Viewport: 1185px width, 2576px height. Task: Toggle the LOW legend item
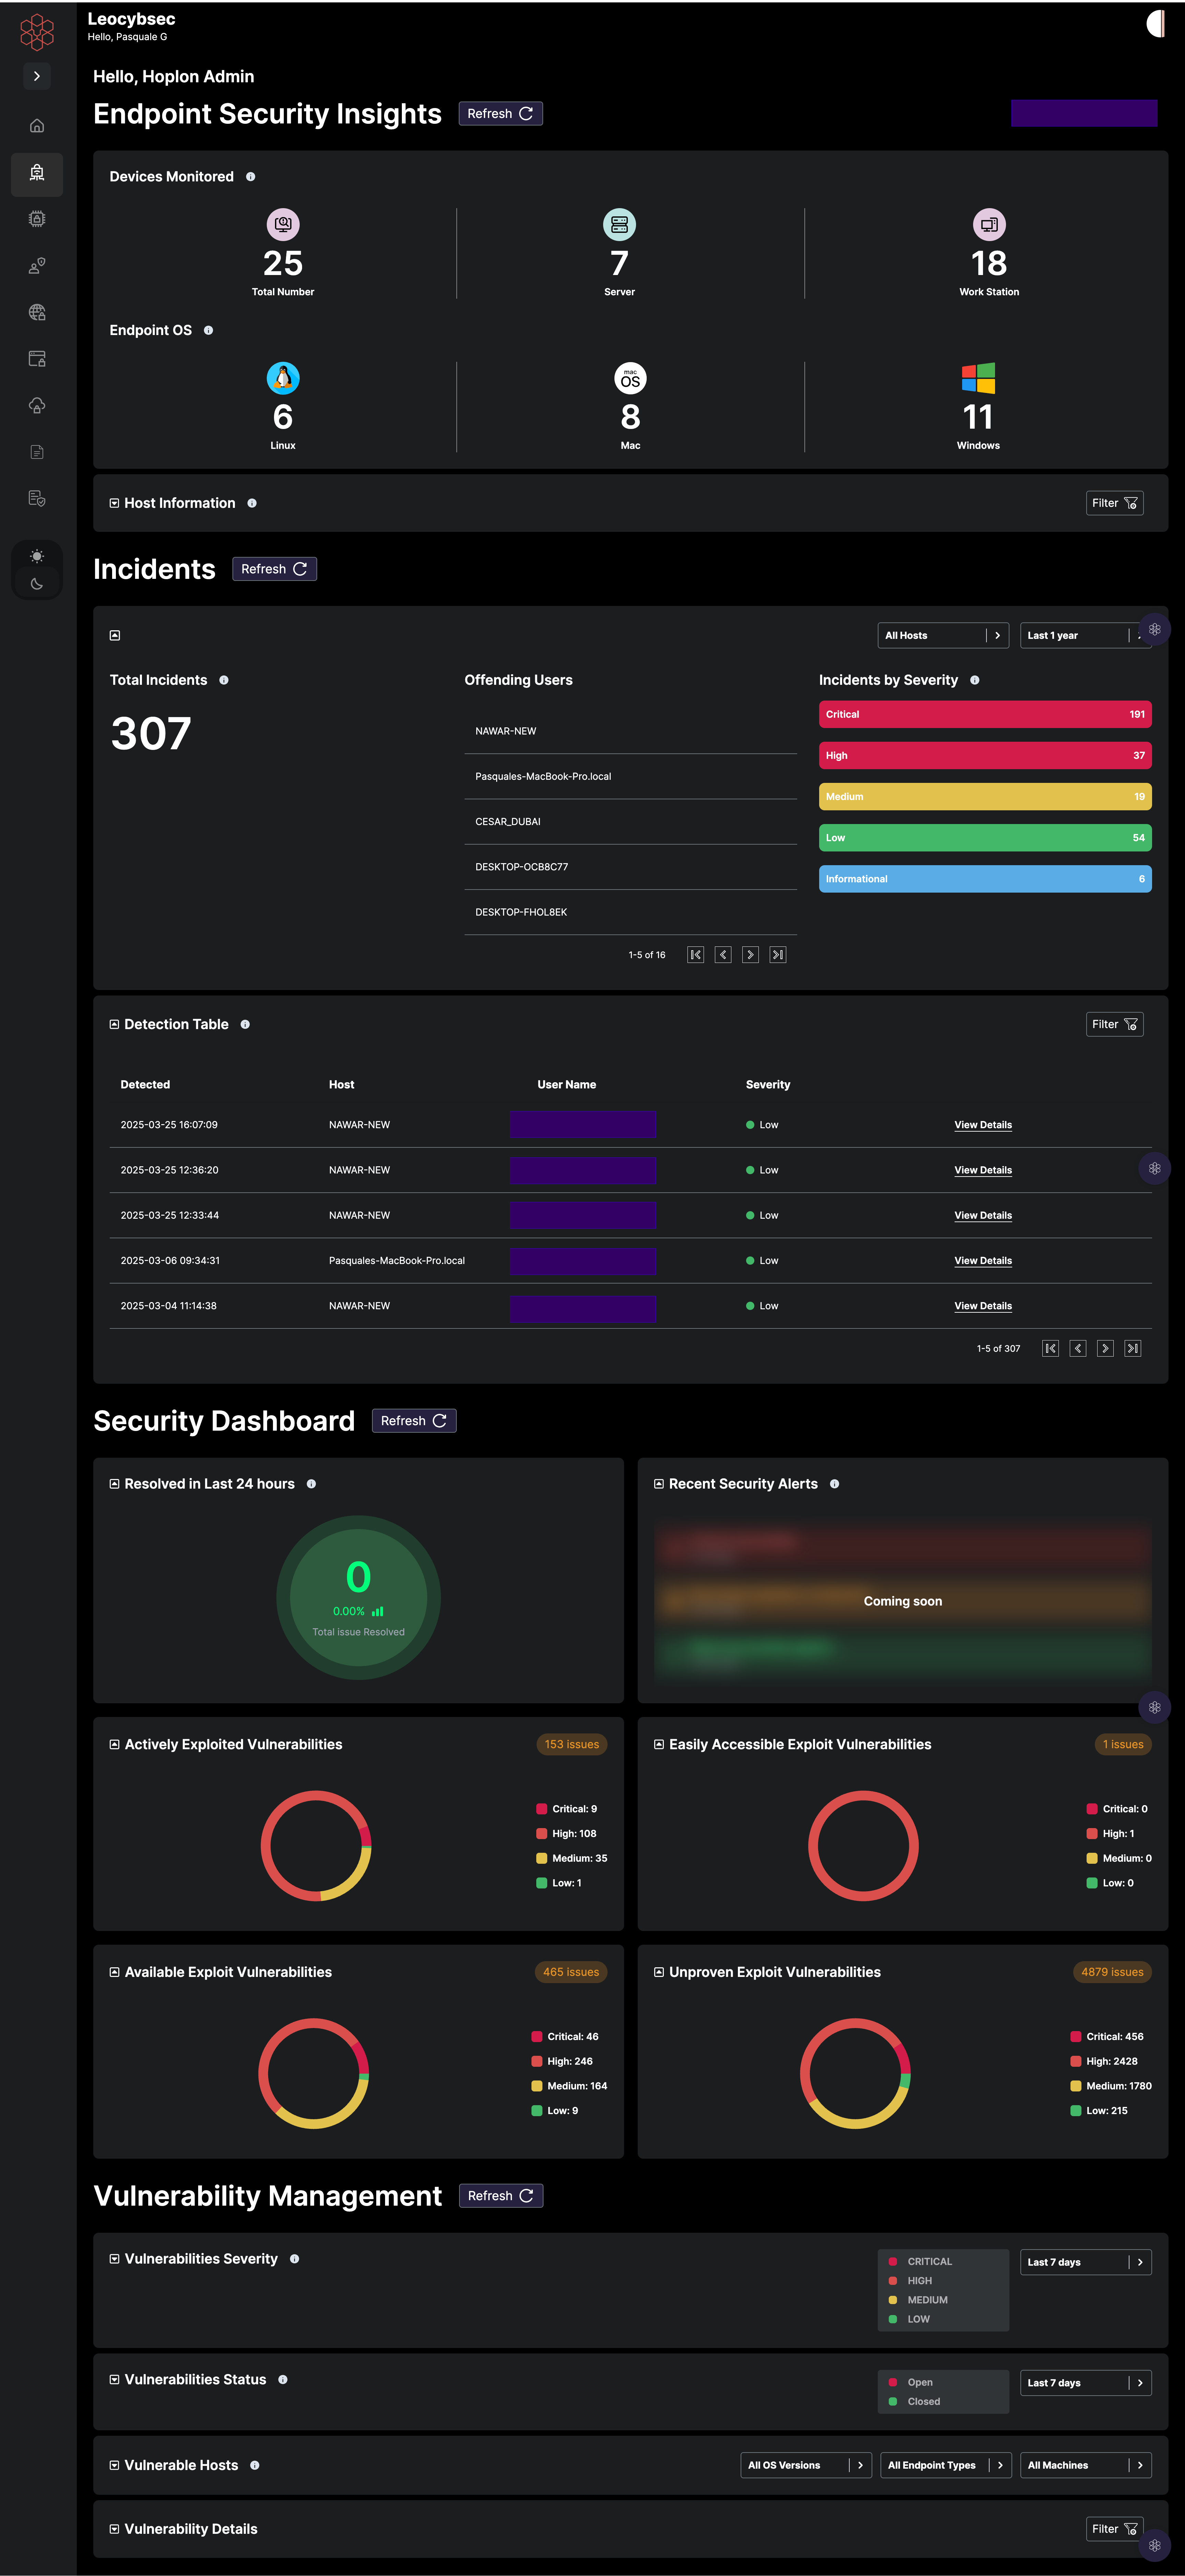point(909,2320)
